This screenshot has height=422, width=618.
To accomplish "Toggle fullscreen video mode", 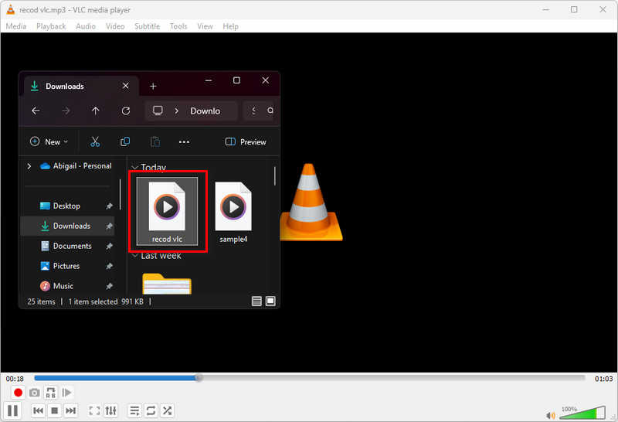I will (x=94, y=410).
